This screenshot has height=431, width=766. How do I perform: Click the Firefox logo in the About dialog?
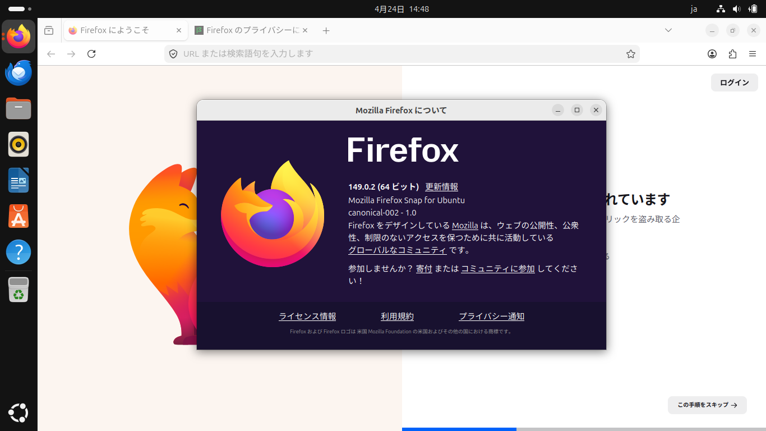[x=273, y=214]
